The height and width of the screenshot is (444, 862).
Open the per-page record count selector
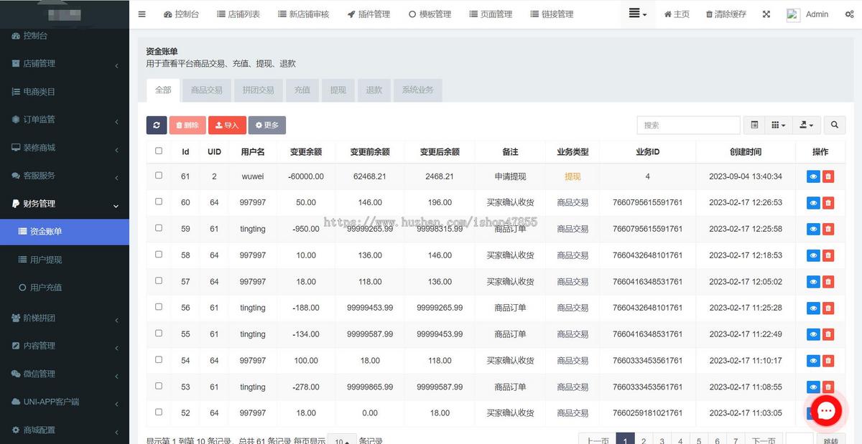tap(343, 440)
